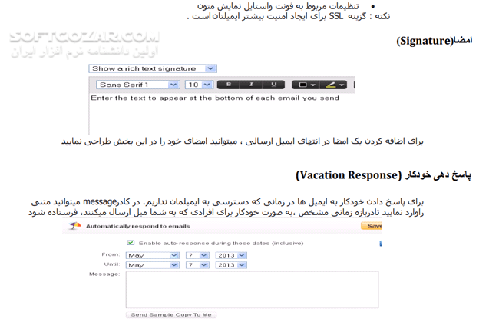499x319 pixels.
Task: Open the Sans Serif 1 font dropdown
Action: tap(137, 85)
